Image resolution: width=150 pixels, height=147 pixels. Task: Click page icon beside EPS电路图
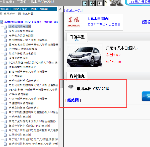point(5,76)
